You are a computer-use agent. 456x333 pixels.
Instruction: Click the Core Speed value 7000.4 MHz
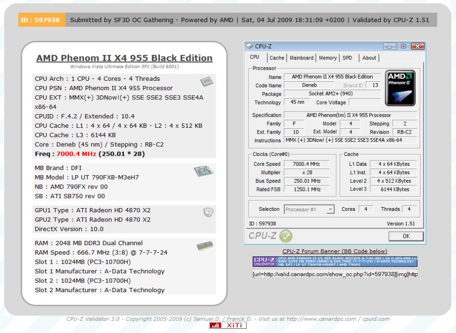[x=307, y=164]
